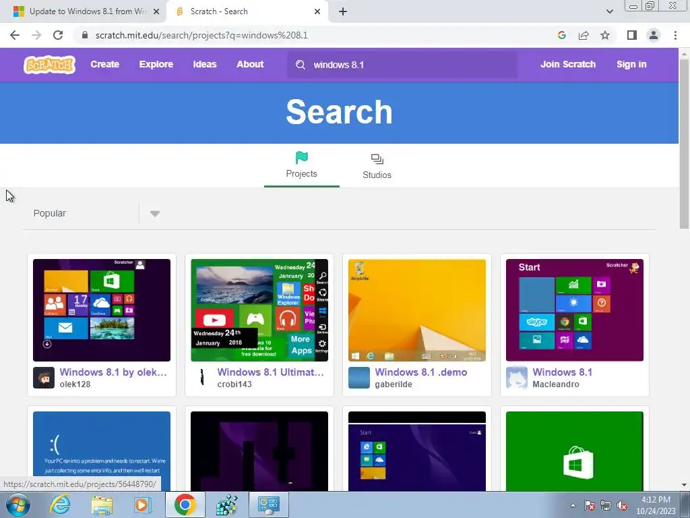Click the padlock site info icon
Viewport: 690px width, 518px height.
pyautogui.click(x=85, y=35)
